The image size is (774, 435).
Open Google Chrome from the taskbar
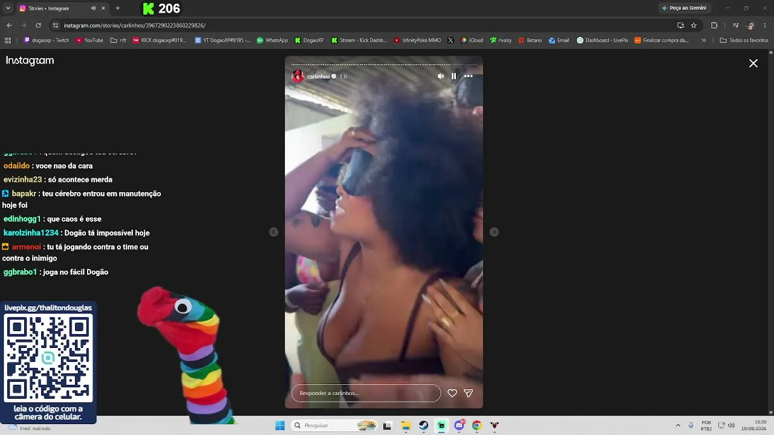pos(476,425)
